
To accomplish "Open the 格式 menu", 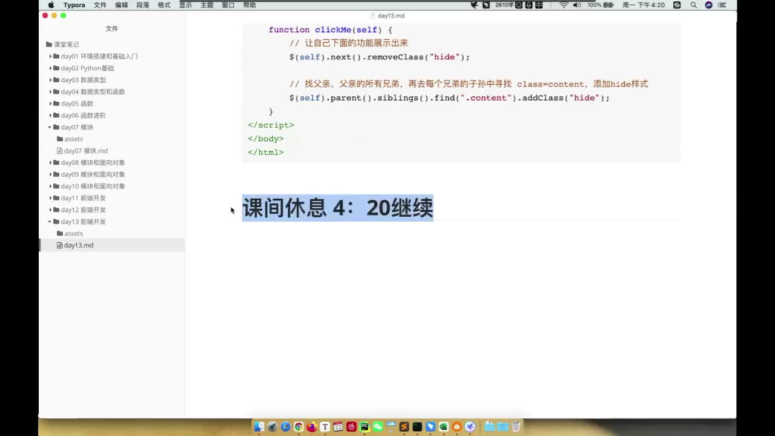I will coord(164,5).
